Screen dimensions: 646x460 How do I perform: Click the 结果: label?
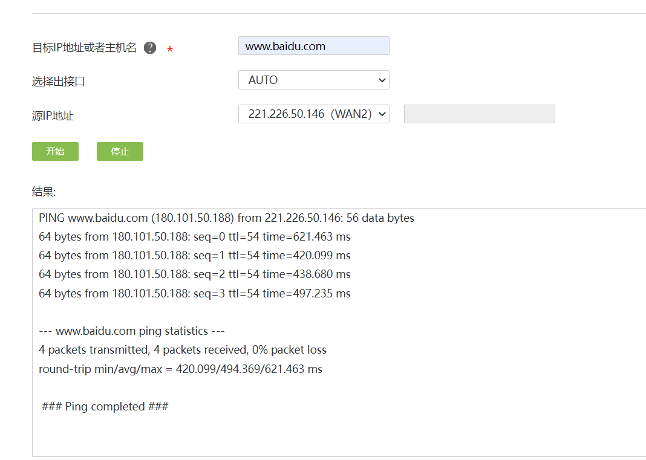click(44, 192)
